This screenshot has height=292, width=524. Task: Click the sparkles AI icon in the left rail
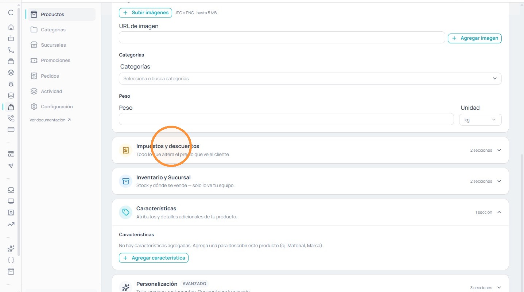tap(11, 249)
